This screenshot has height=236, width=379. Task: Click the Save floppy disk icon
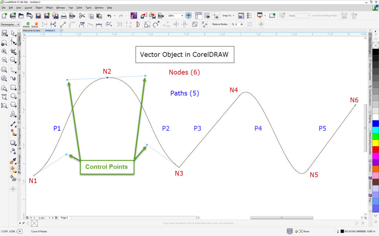38,16
